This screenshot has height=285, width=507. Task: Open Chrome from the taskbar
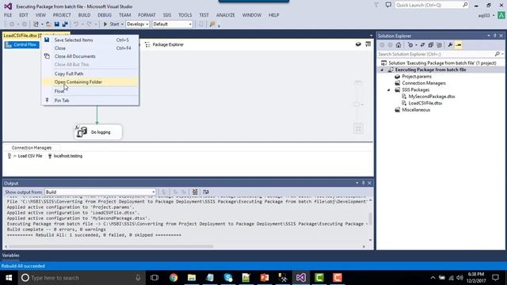pyautogui.click(x=173, y=278)
